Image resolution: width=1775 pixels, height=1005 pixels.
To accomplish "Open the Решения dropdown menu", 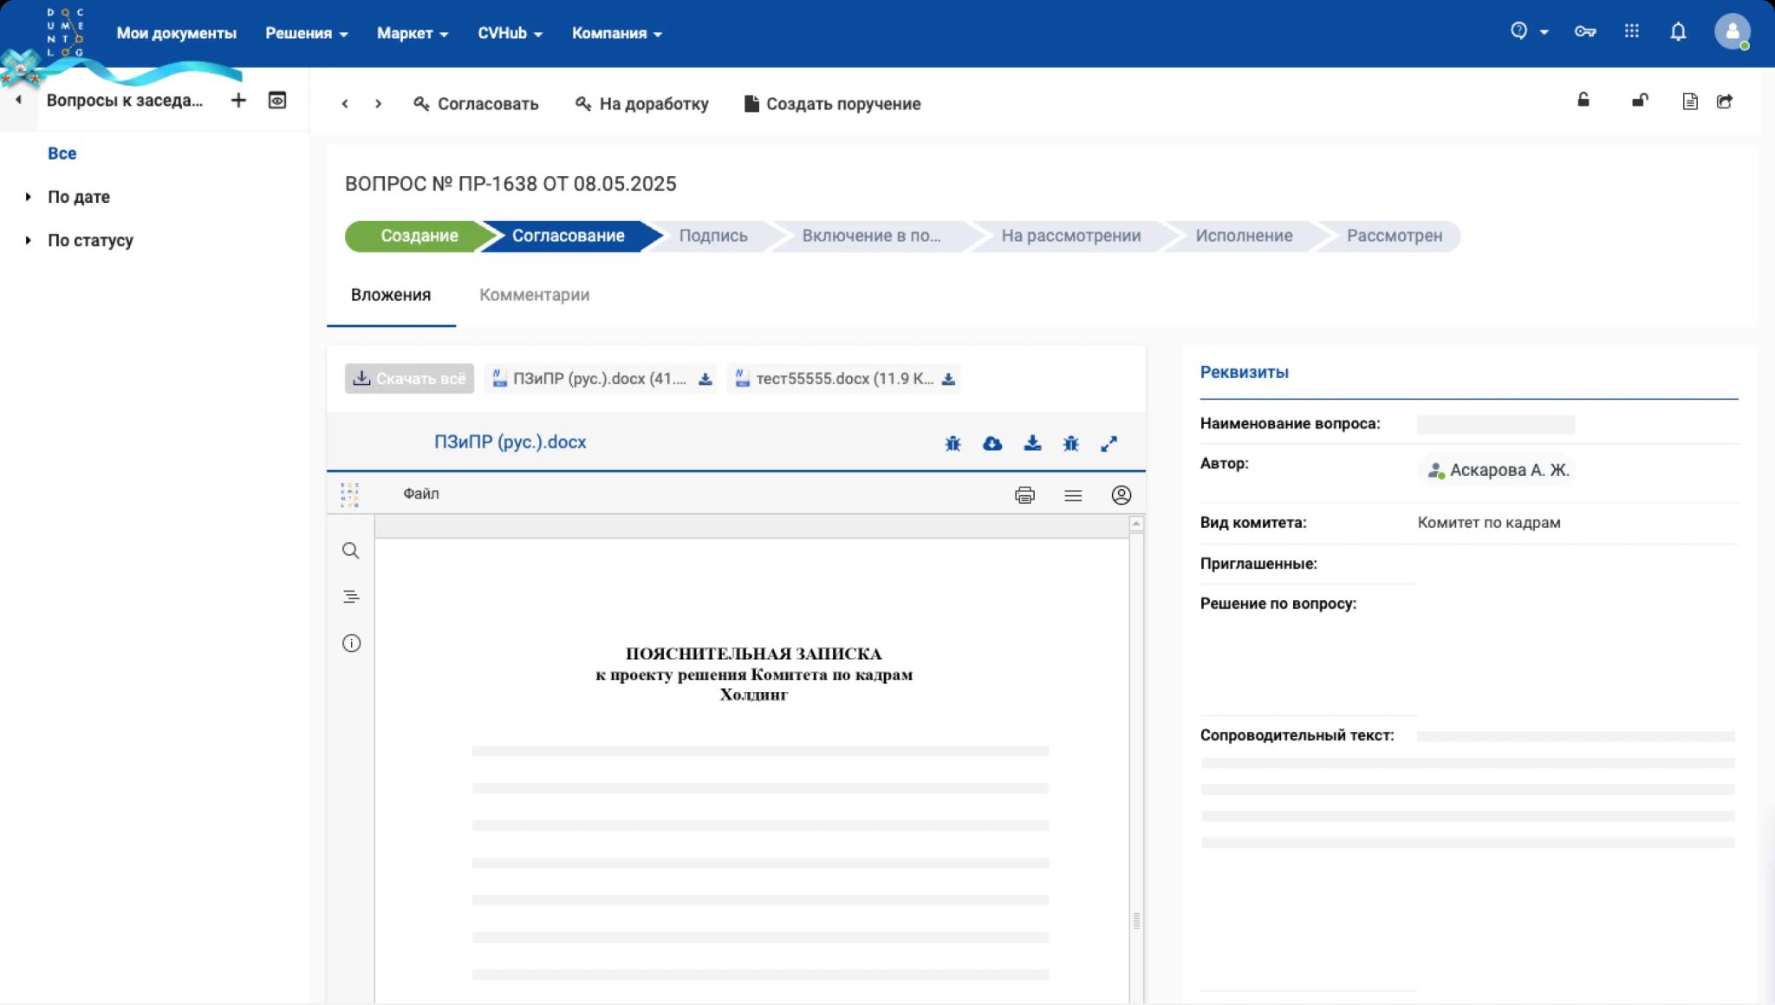I will point(306,33).
